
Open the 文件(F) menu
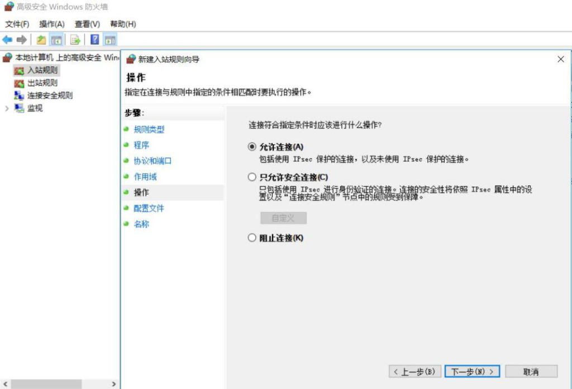17,24
